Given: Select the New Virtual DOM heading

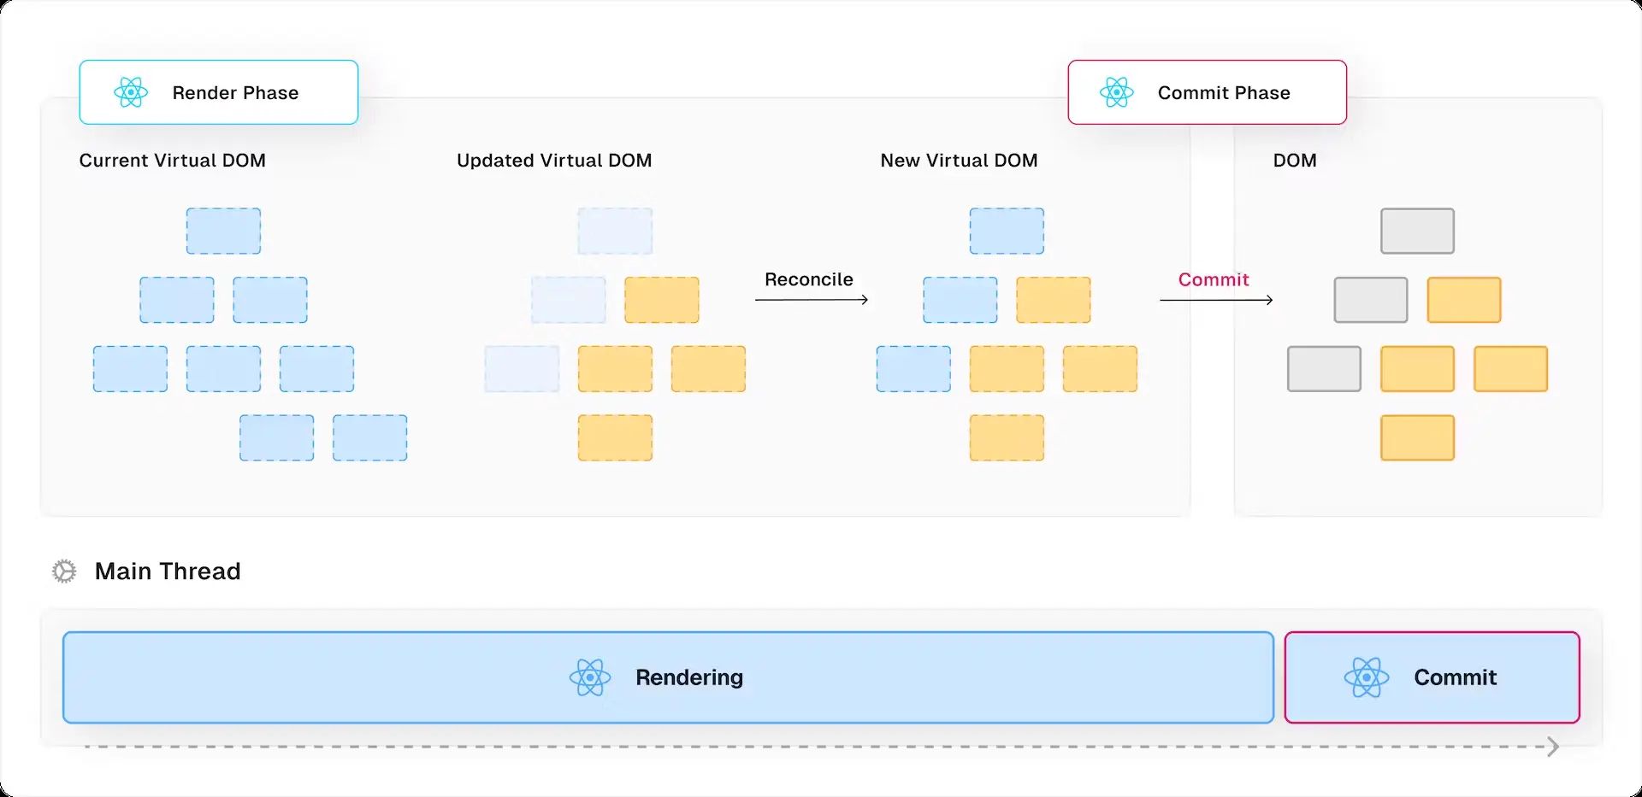Looking at the screenshot, I should pyautogui.click(x=959, y=160).
